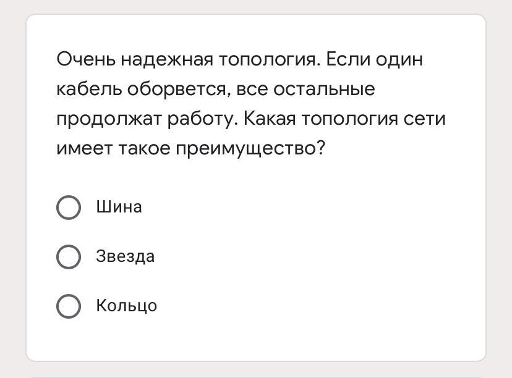Viewport: 512px width, 378px height.
Task: Click the word "сети" in the question
Action: (x=424, y=119)
